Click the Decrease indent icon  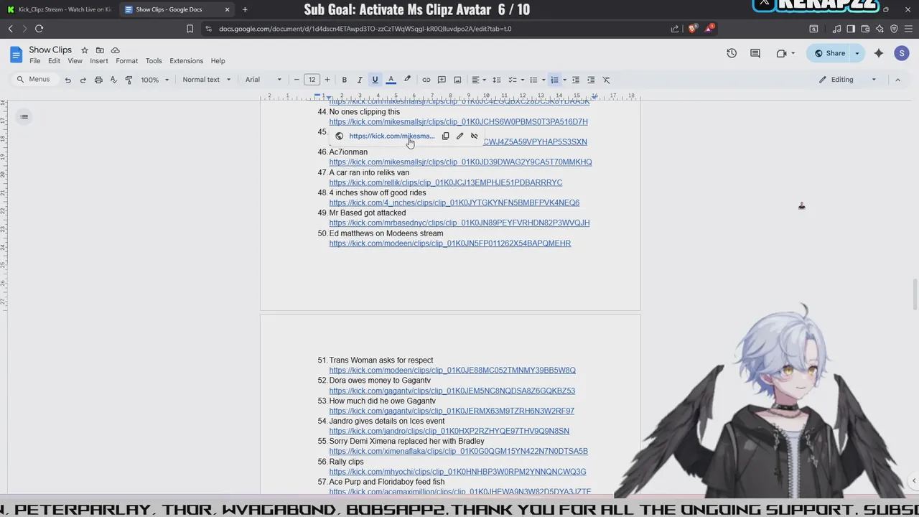point(575,80)
